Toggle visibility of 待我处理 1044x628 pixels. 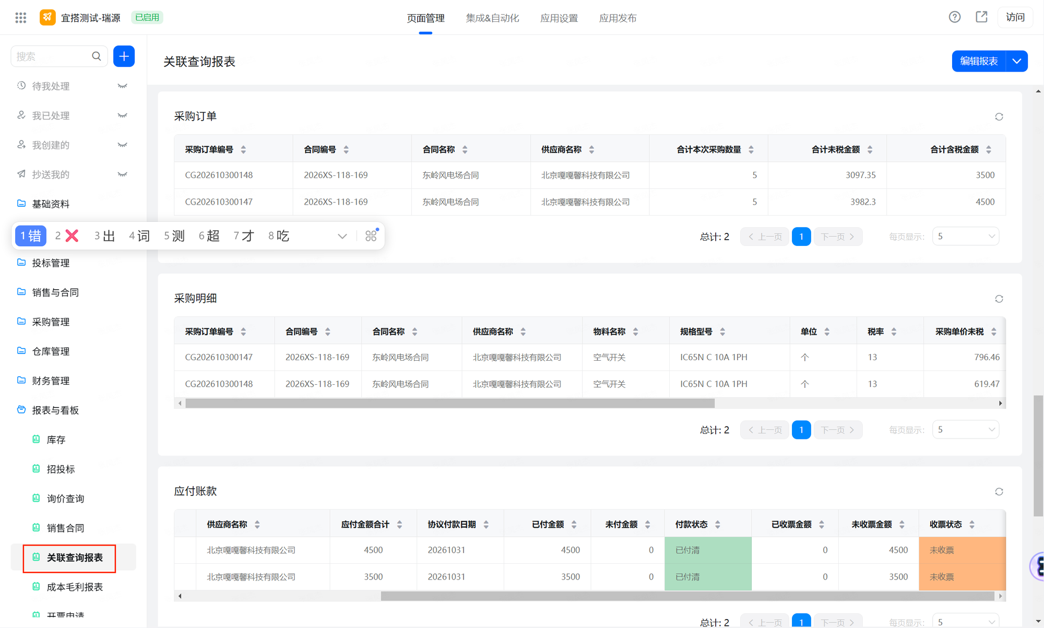[x=122, y=86]
